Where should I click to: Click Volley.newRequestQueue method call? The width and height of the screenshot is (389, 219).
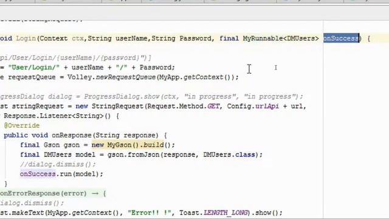pos(111,77)
